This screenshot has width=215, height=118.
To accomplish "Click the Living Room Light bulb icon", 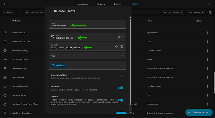I will (x=5, y=68).
